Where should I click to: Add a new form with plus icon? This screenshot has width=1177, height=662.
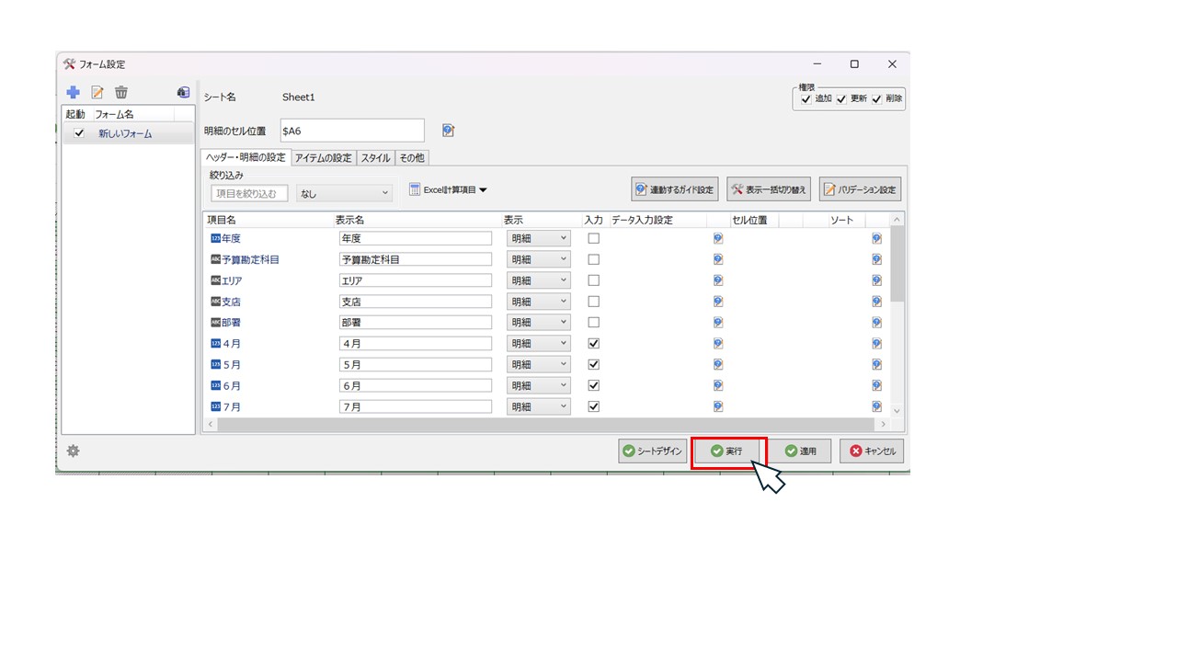74,92
